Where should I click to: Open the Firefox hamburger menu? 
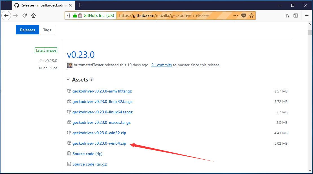[307, 16]
